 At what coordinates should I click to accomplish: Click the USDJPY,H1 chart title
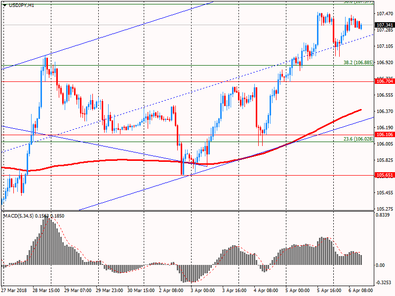click(21, 5)
